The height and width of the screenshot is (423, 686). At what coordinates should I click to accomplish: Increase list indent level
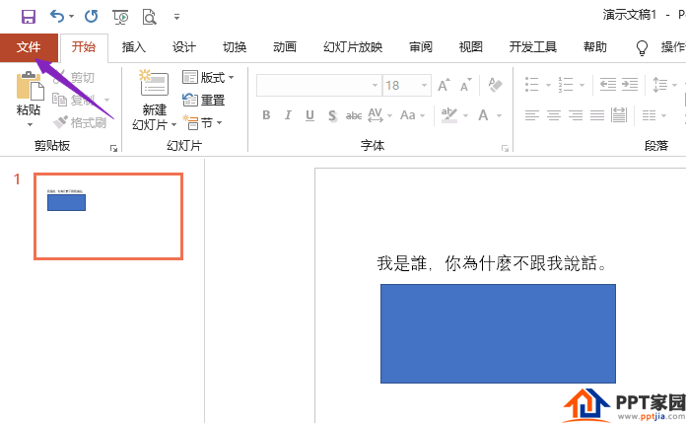630,85
